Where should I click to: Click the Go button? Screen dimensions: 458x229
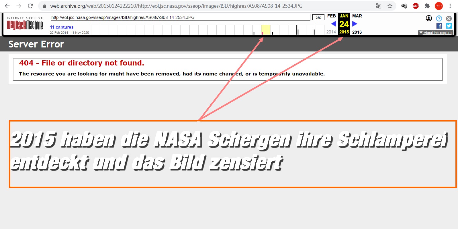[318, 17]
